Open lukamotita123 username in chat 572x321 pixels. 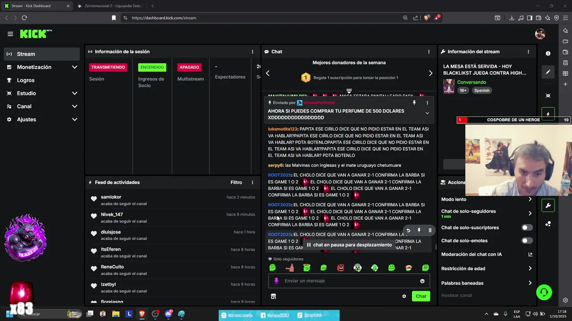(x=283, y=129)
